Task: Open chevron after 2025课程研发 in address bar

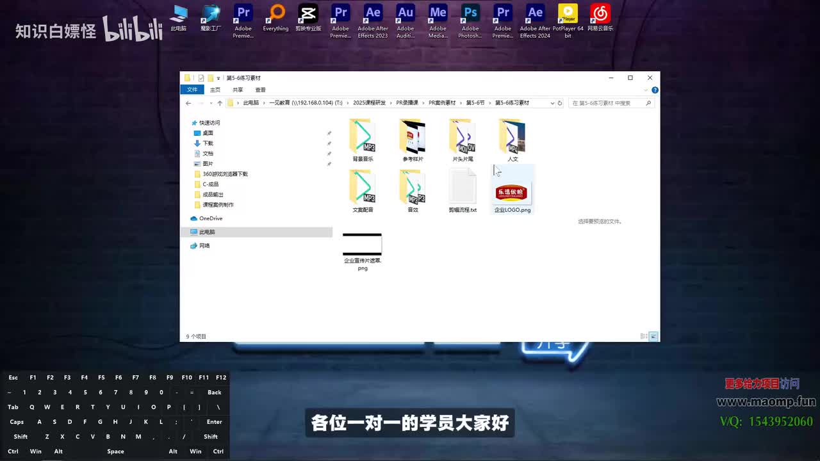Action: (x=391, y=103)
